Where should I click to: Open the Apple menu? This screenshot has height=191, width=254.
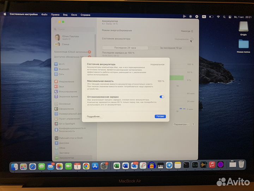[5, 14]
